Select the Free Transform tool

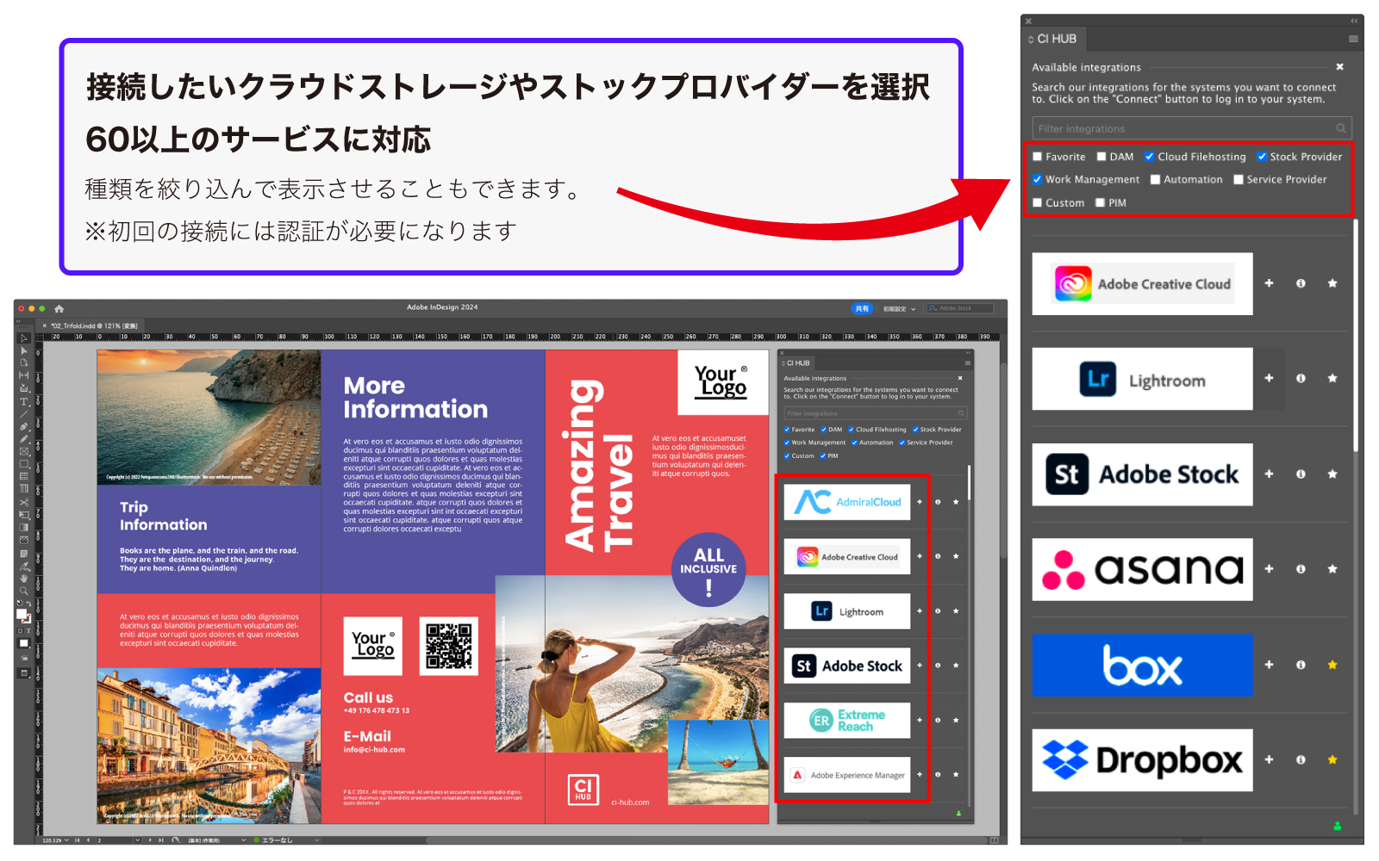24,515
